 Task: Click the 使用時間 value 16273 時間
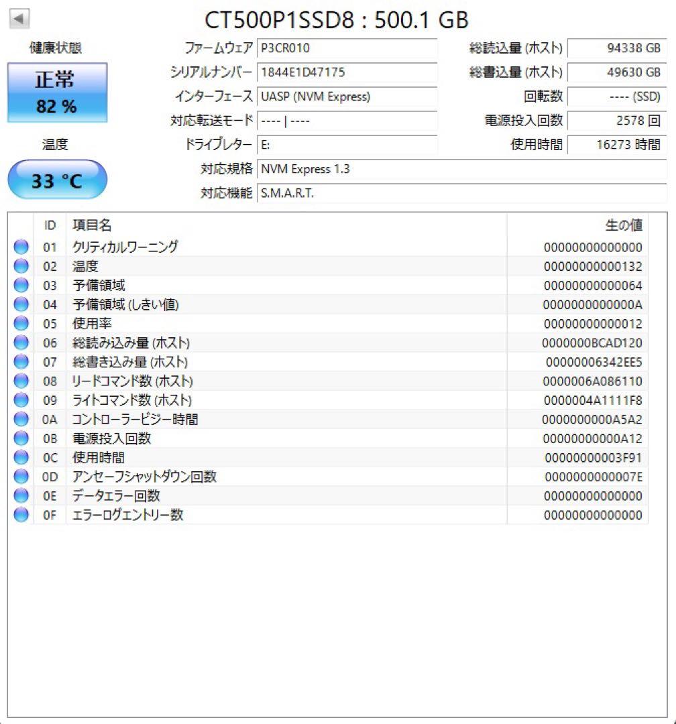(617, 145)
